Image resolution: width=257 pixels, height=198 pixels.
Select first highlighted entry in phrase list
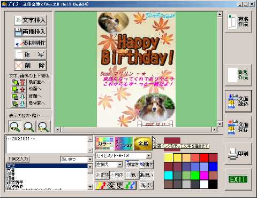click(x=47, y=166)
